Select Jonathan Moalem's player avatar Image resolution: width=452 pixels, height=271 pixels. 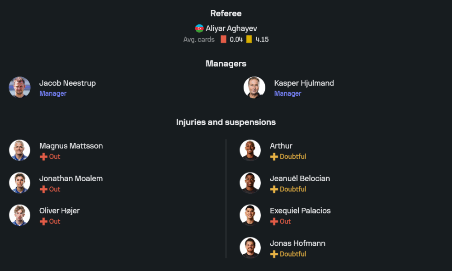(x=19, y=183)
